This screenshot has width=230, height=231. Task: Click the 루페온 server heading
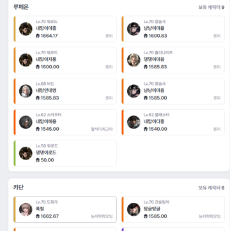[21, 7]
